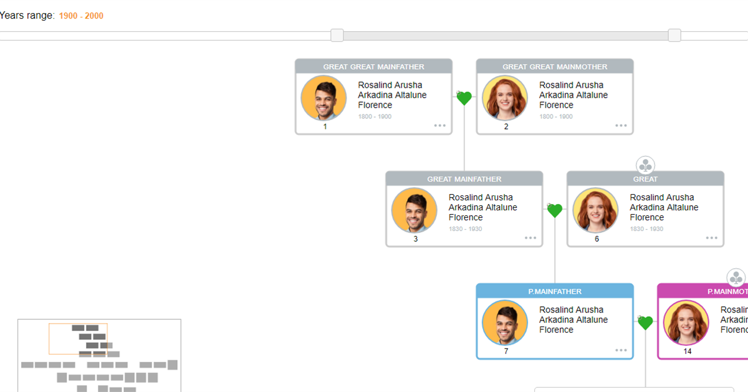Click clubs badge above the P.MAINMOTHER card

[737, 277]
